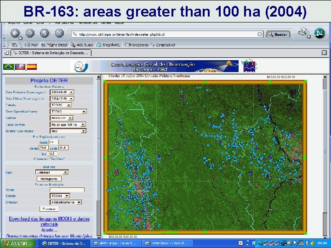Switch language with the Brazil flag

click(x=8, y=67)
